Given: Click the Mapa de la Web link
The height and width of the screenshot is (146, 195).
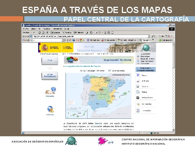Looking at the screenshot, I should coord(147,59).
